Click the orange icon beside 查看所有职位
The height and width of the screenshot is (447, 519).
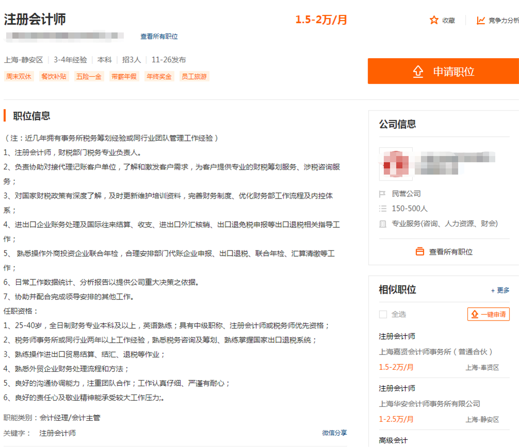(x=420, y=252)
